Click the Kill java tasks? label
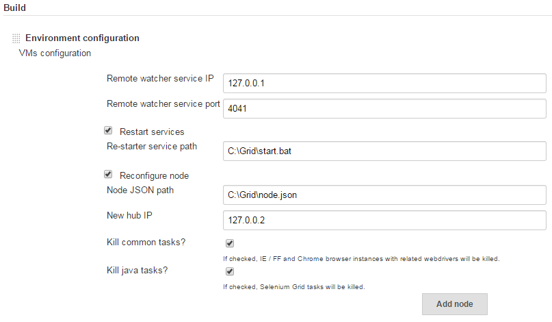 point(137,271)
